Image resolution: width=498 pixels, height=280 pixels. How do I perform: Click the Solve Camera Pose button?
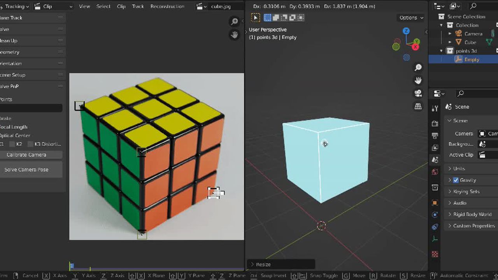coord(26,170)
